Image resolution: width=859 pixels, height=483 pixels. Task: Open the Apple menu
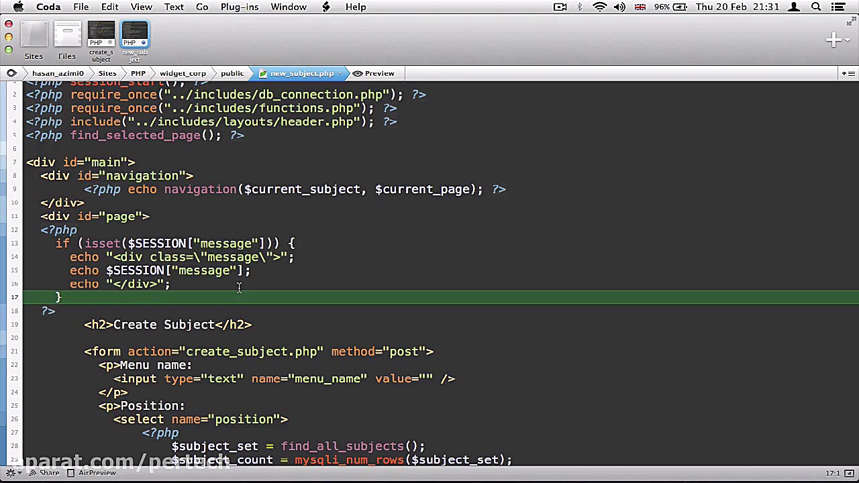pos(18,7)
